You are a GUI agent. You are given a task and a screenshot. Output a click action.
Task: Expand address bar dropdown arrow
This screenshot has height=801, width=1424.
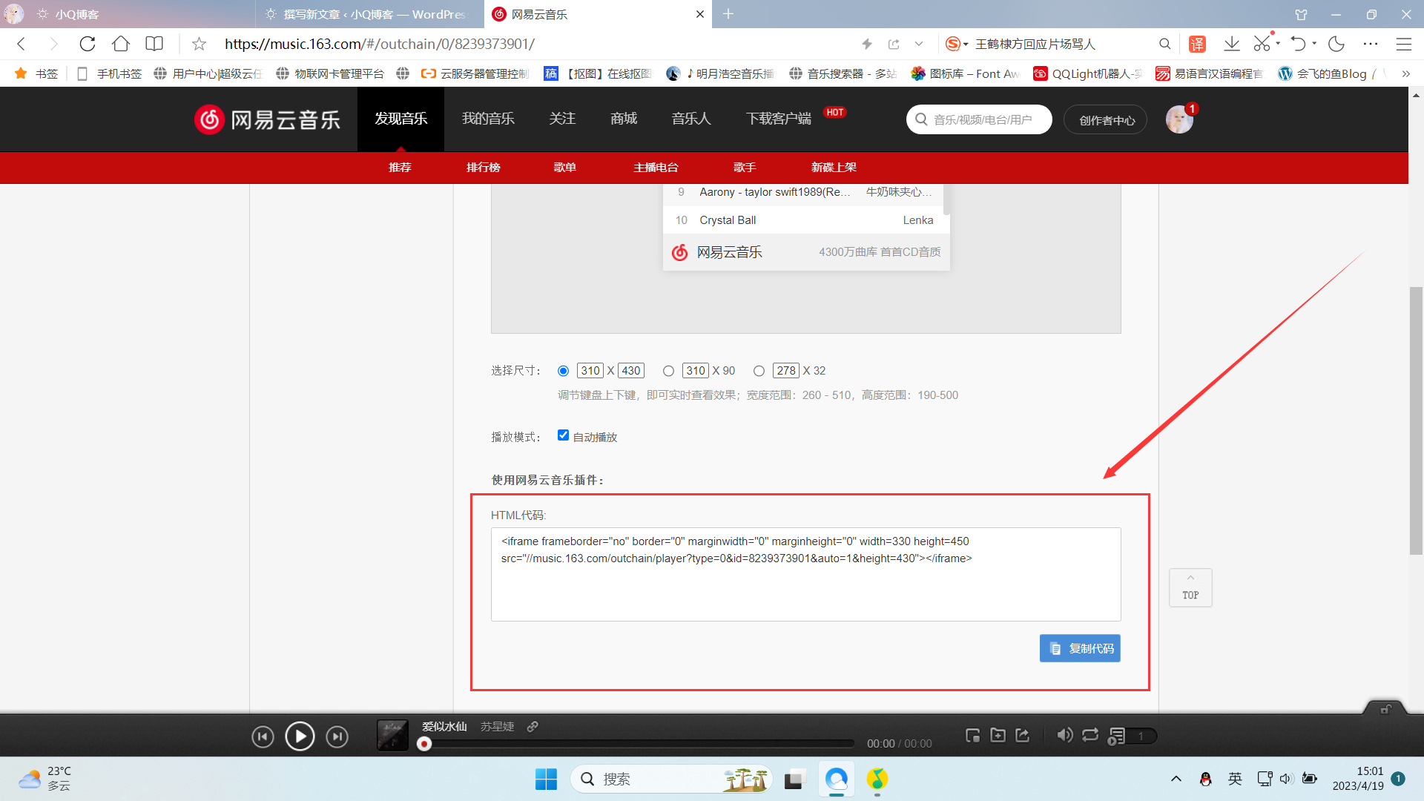[x=919, y=44]
